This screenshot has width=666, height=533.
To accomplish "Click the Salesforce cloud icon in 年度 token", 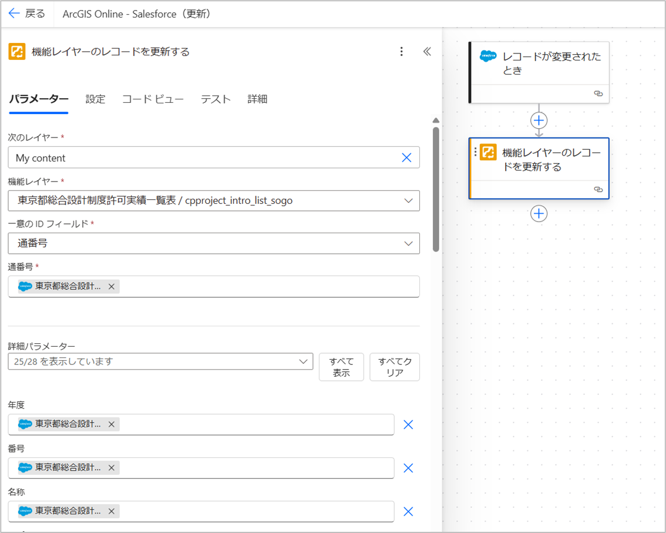I will (25, 424).
